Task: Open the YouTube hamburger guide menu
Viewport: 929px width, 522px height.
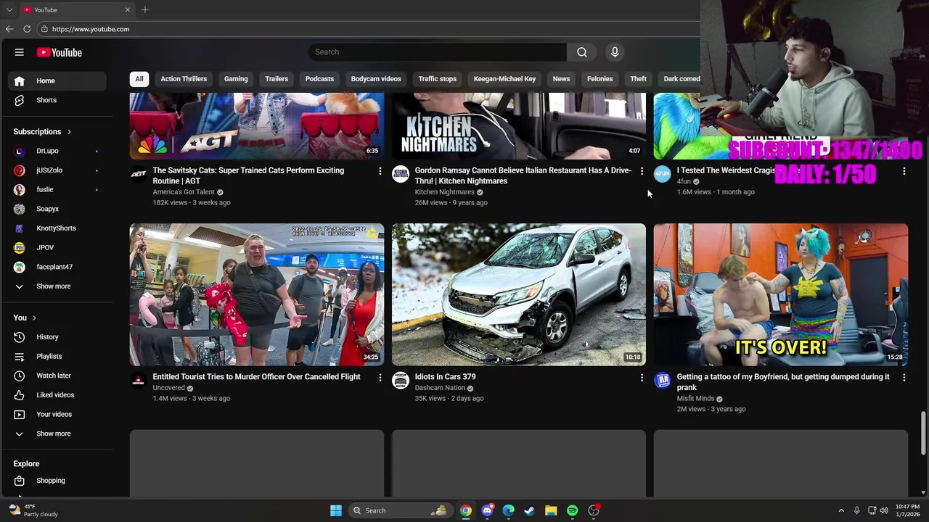Action: coord(20,52)
